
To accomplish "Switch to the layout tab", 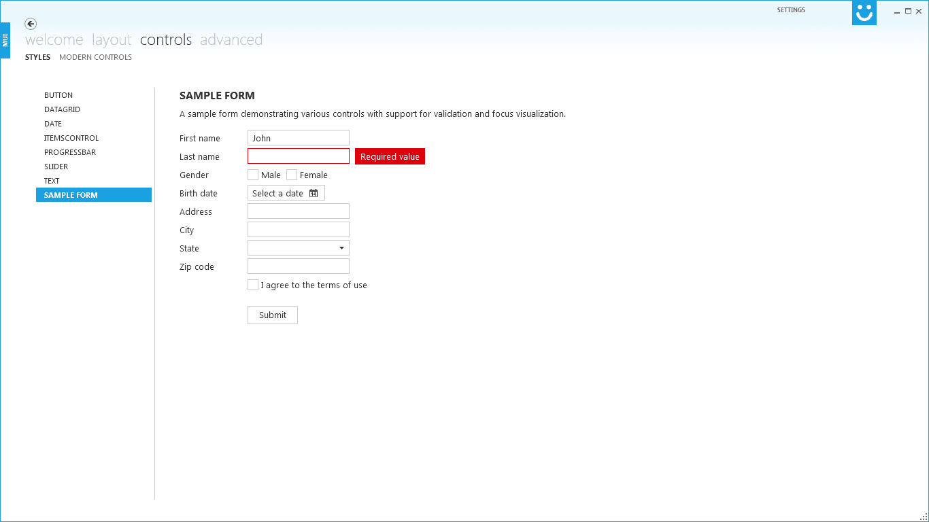I will (111, 40).
